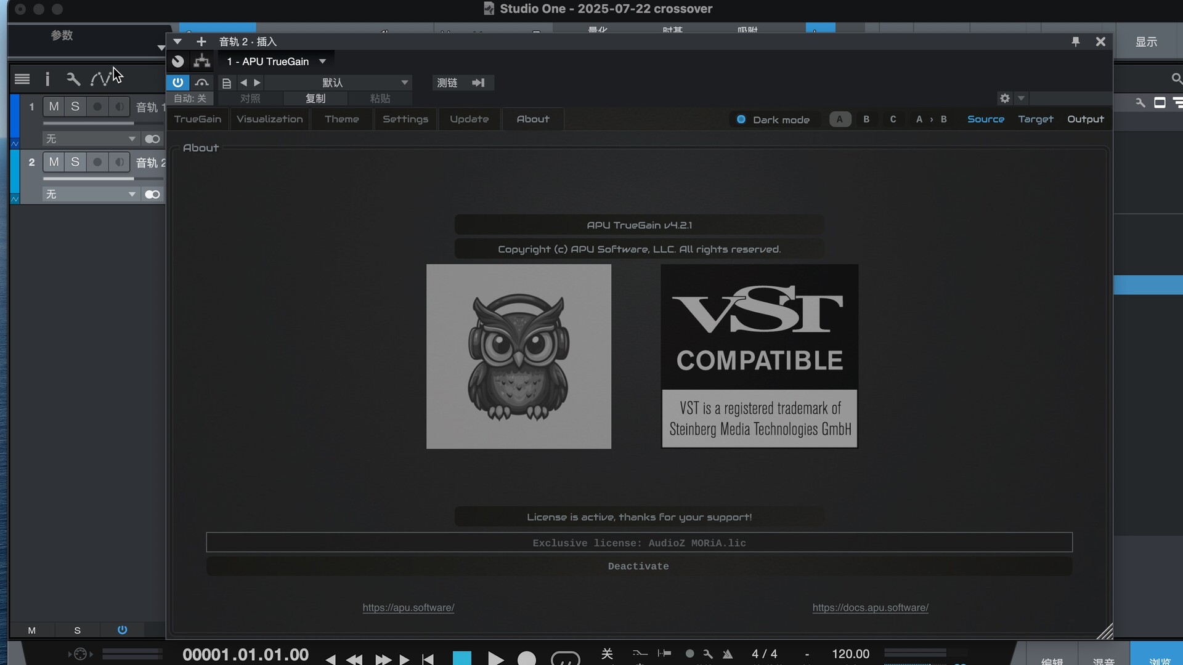Toggle stereo link on track 1
The image size is (1183, 665).
(152, 139)
